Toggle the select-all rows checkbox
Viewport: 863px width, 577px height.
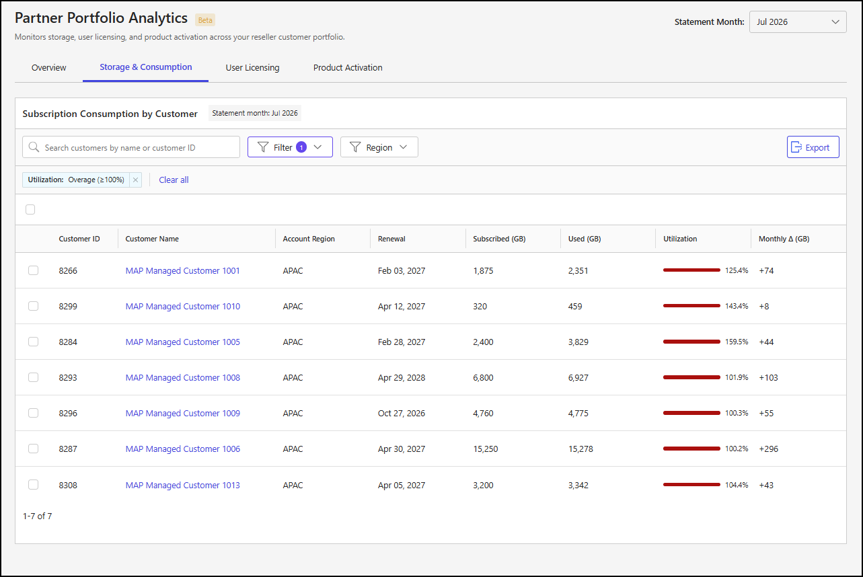point(30,209)
